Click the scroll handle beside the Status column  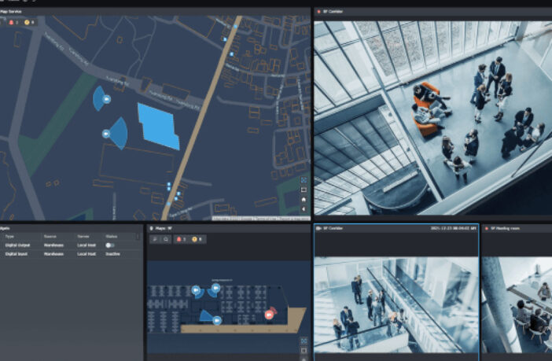click(138, 237)
